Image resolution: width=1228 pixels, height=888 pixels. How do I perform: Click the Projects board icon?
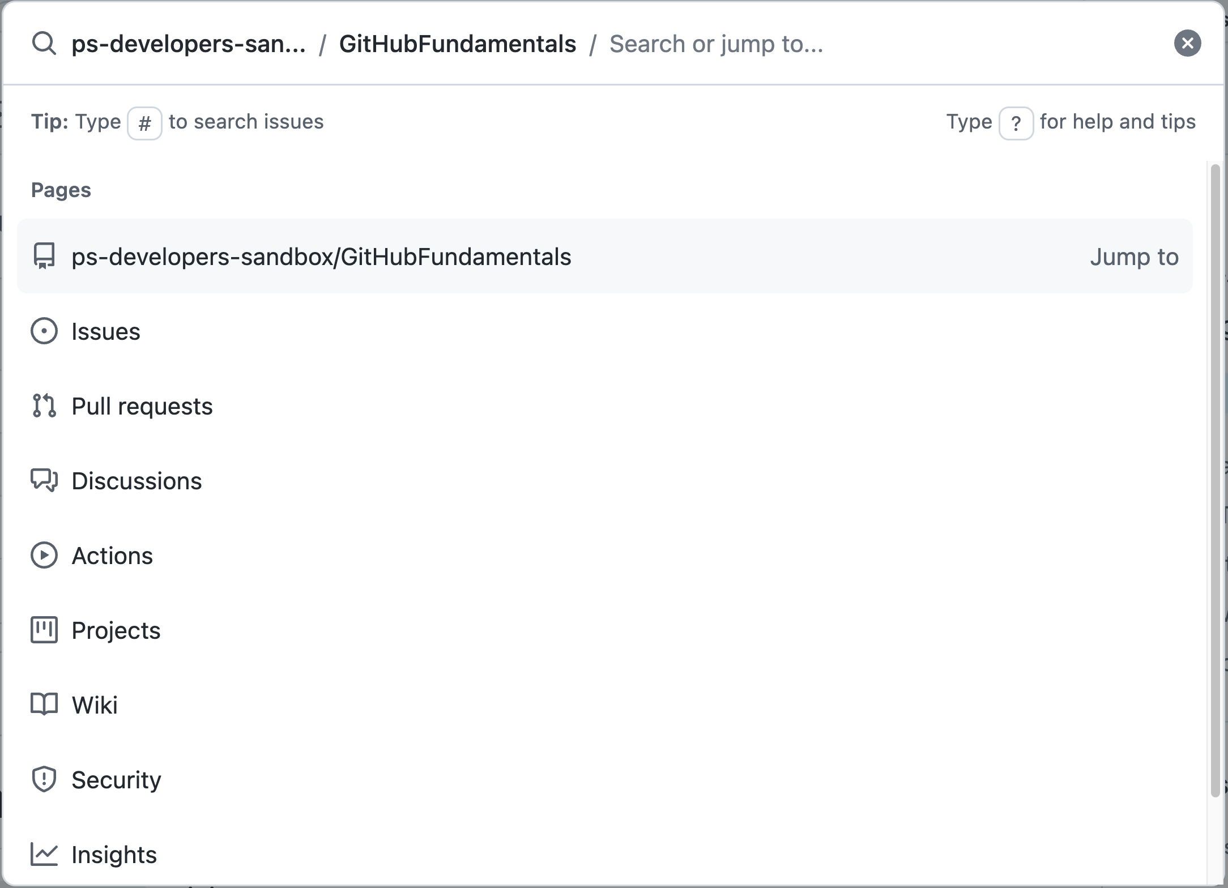pos(44,630)
